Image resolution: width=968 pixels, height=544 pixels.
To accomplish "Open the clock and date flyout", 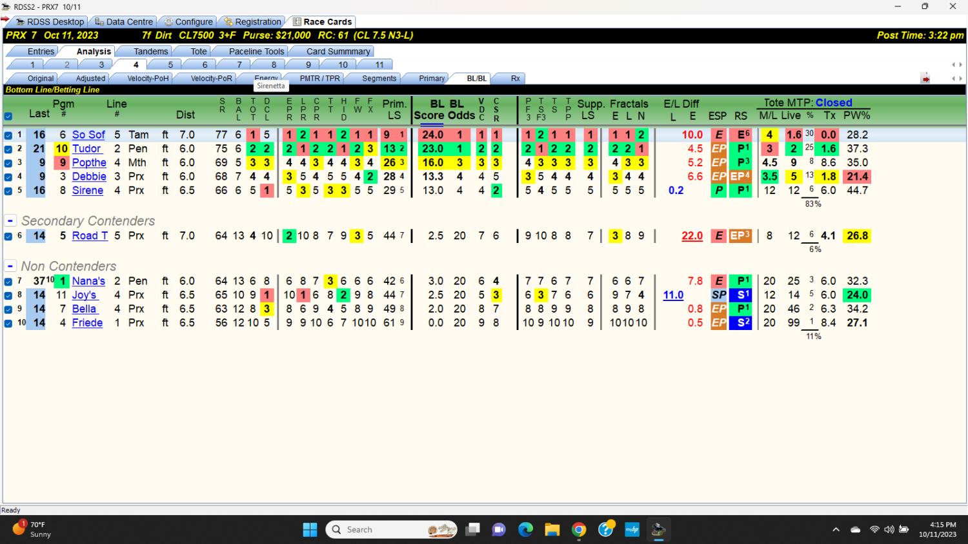I will tap(938, 530).
